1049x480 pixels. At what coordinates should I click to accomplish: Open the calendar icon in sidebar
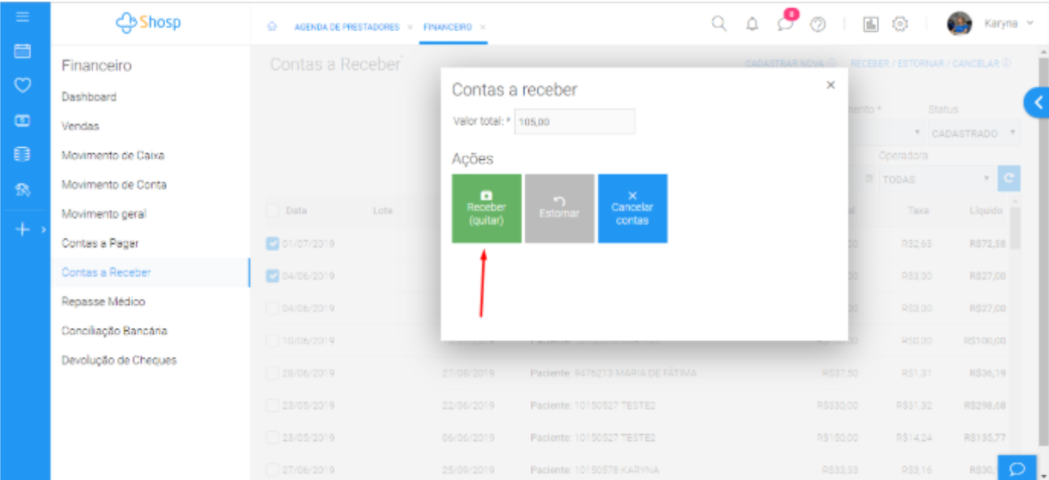(x=23, y=52)
